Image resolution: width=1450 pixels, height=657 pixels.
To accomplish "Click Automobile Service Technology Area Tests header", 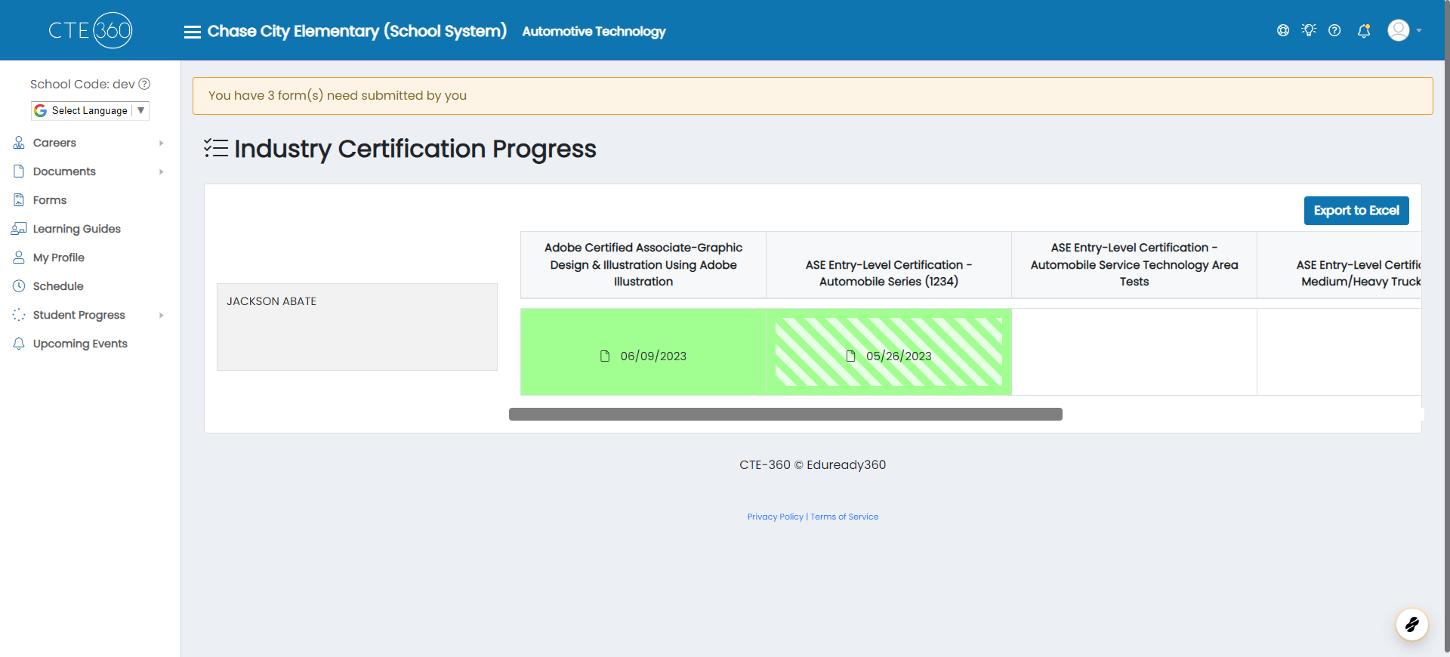I will pos(1134,265).
